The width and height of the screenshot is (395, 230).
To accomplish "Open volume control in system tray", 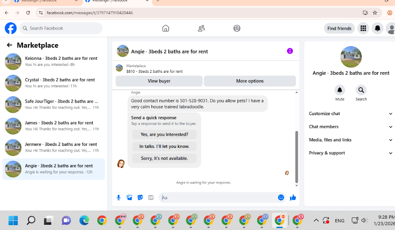I will (x=364, y=220).
